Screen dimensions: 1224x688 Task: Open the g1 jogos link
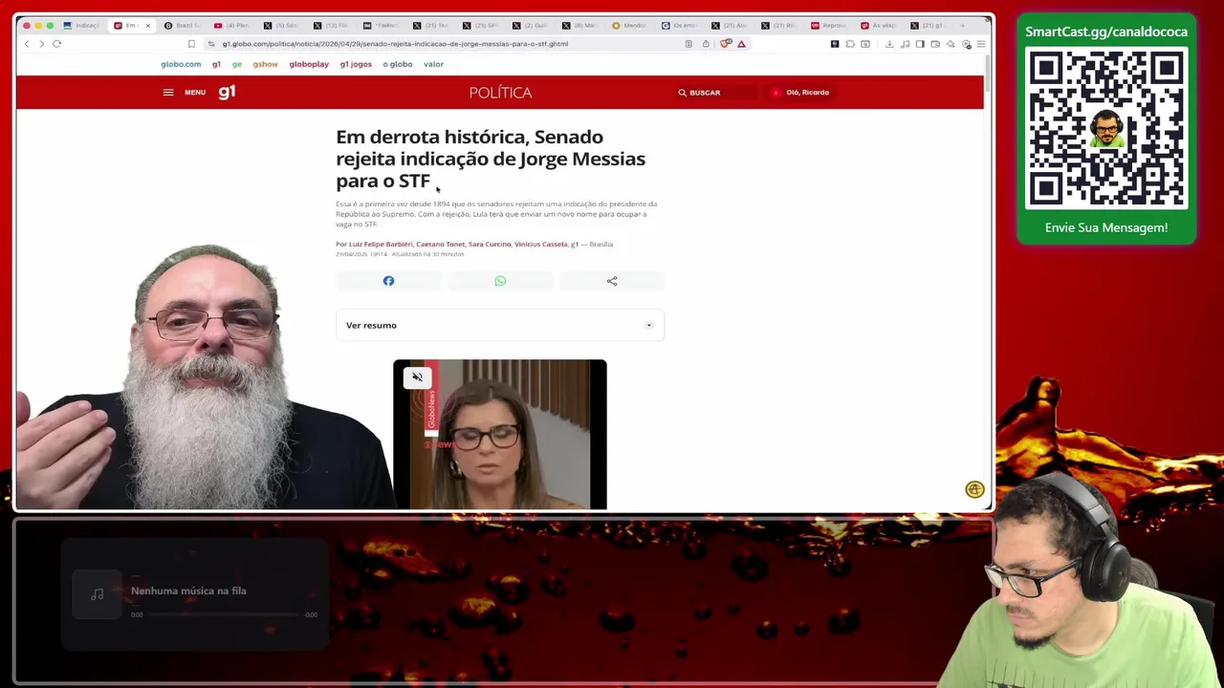tap(356, 64)
